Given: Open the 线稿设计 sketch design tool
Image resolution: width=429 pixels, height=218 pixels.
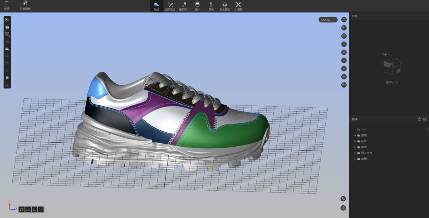Looking at the screenshot, I should [170, 6].
